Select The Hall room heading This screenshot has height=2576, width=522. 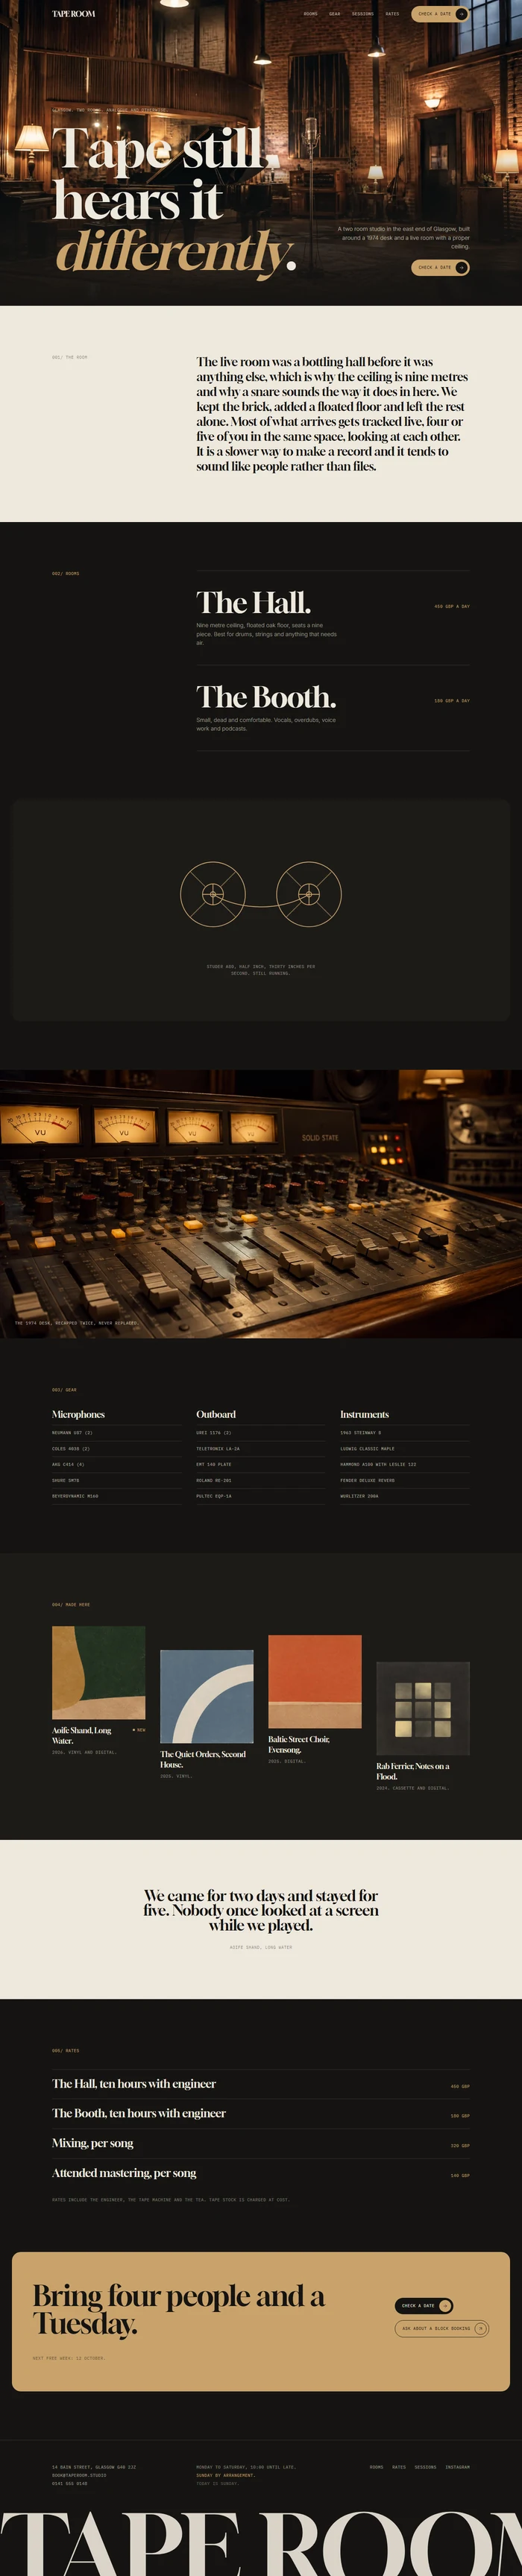[x=253, y=602]
